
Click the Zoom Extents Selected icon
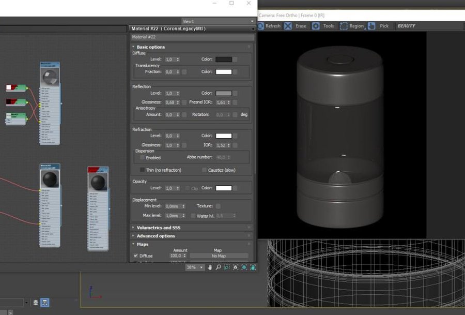[x=244, y=267]
